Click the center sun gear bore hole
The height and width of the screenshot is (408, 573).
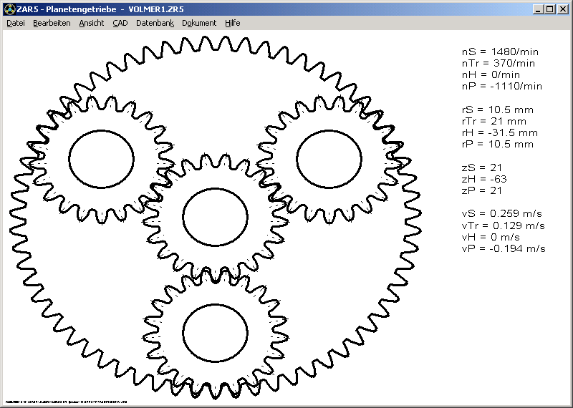click(x=215, y=215)
